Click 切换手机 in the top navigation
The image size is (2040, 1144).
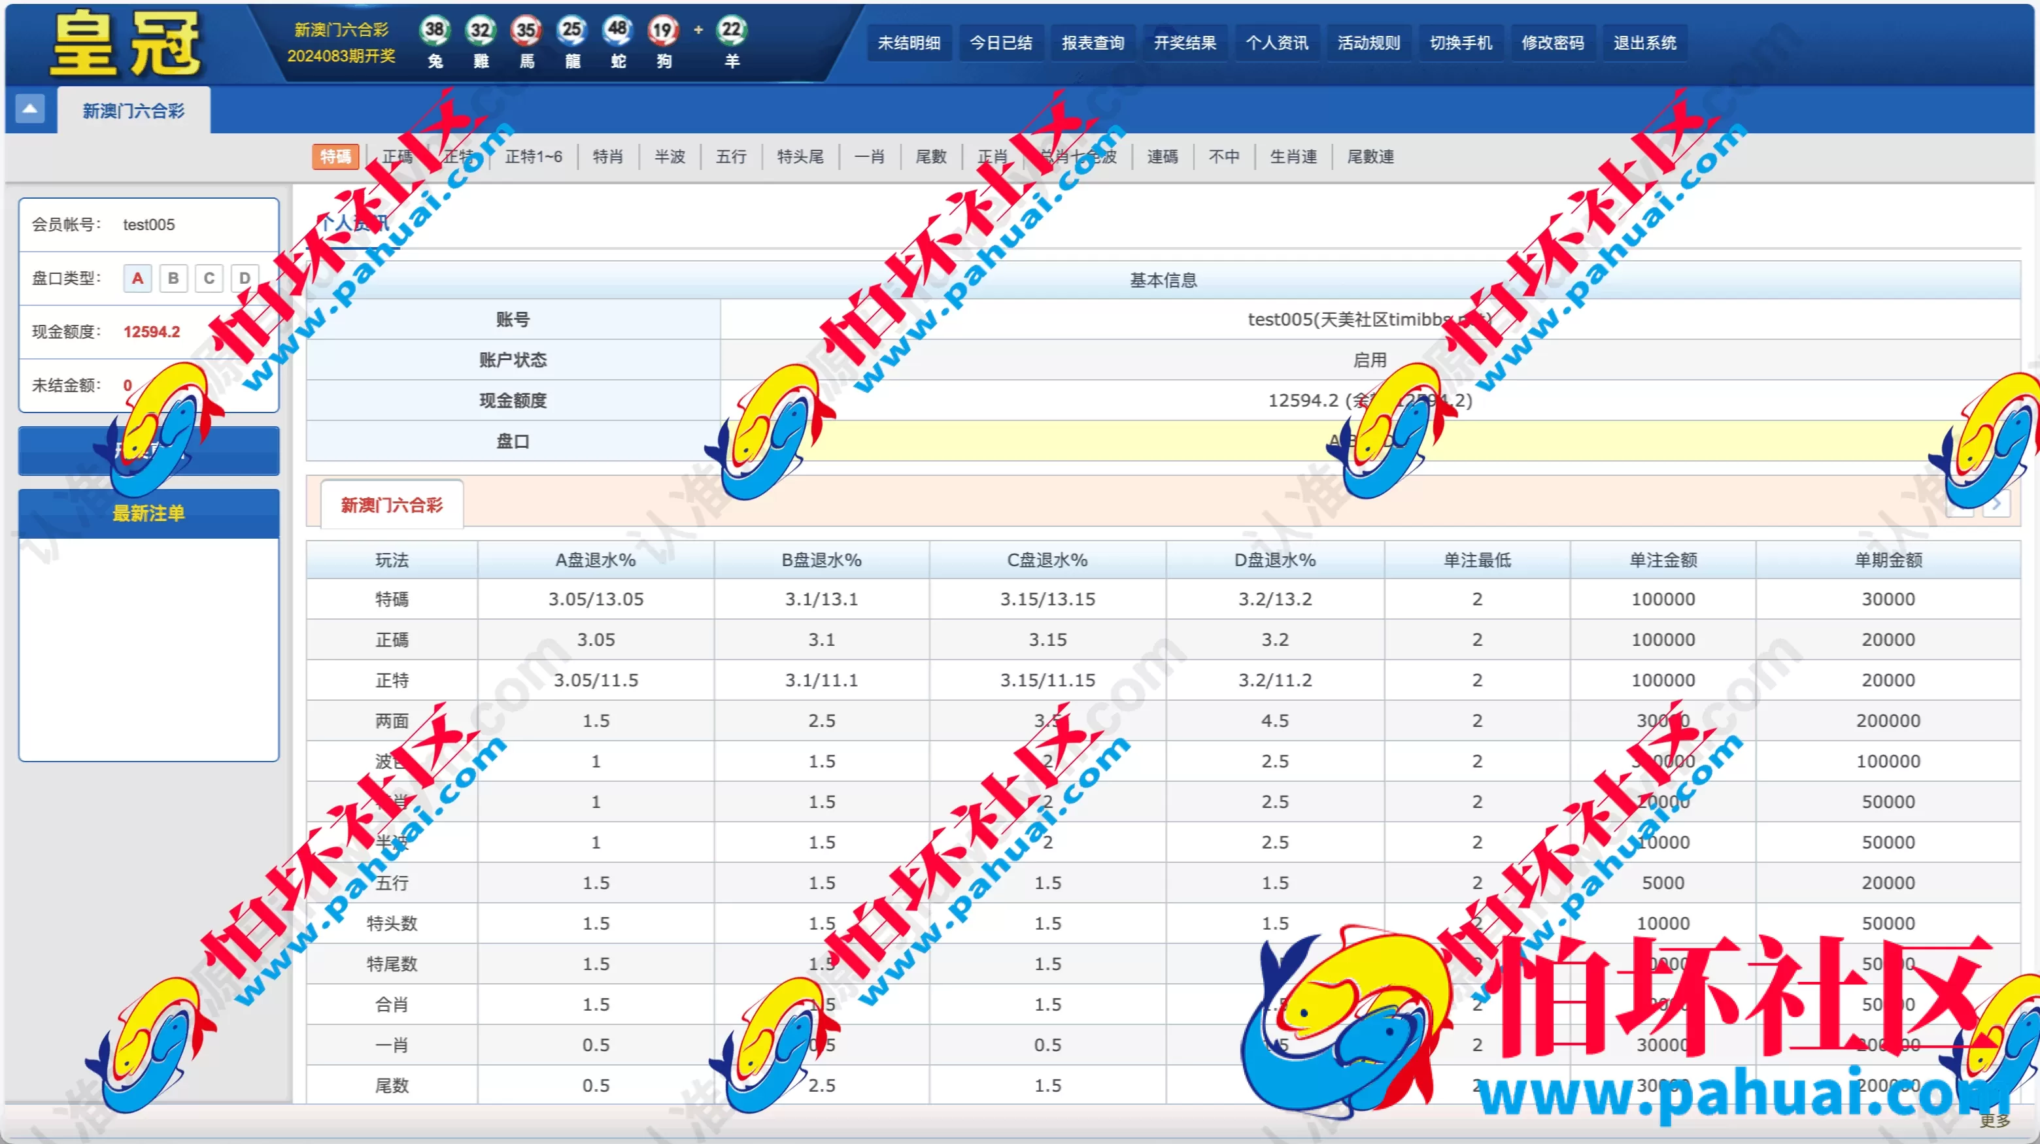pos(1460,42)
